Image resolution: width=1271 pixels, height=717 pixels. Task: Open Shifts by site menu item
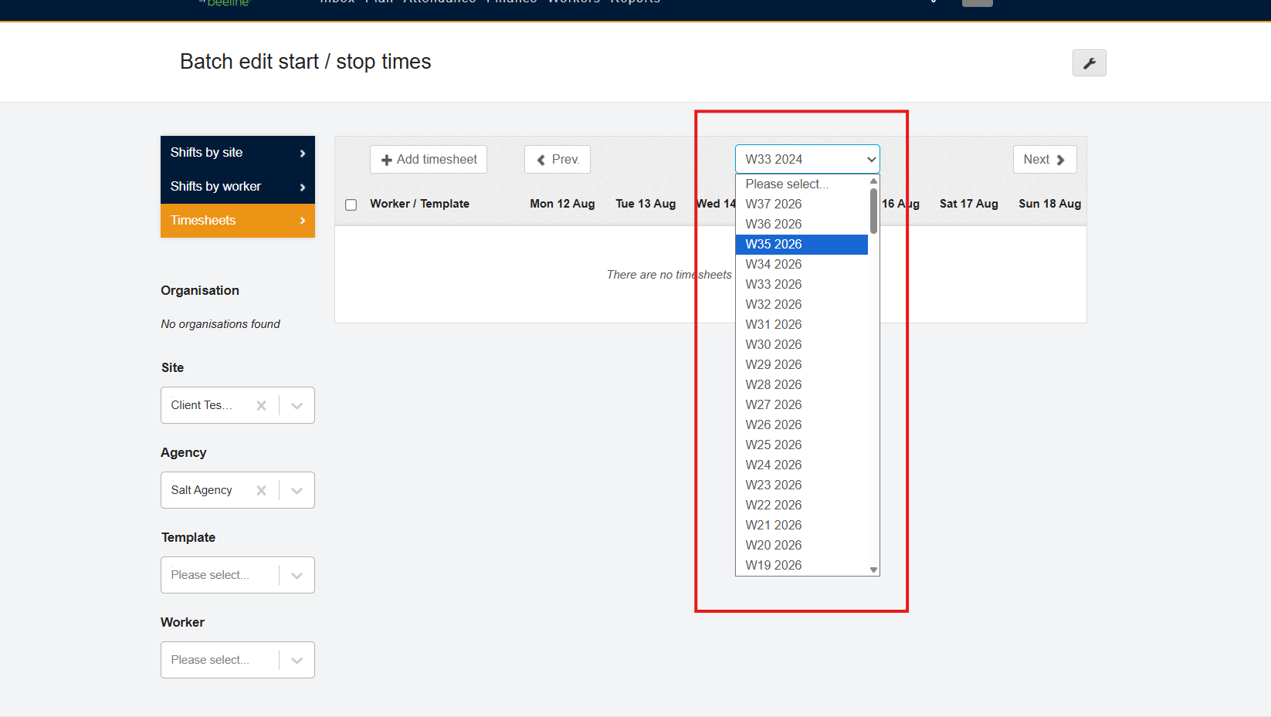(x=238, y=153)
